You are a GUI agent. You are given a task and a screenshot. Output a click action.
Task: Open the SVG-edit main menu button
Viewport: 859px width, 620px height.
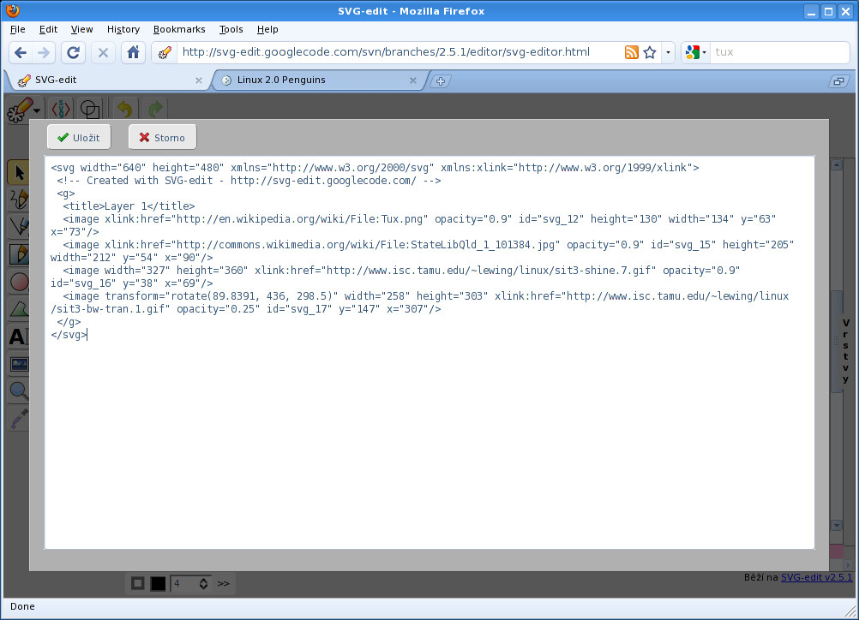23,110
